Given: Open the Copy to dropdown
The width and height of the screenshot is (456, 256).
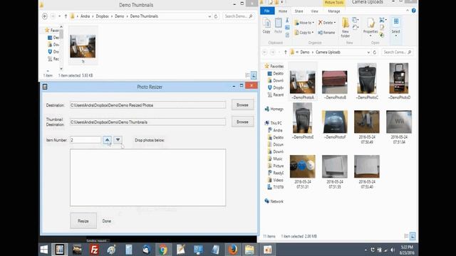Looking at the screenshot, I should (x=304, y=33).
